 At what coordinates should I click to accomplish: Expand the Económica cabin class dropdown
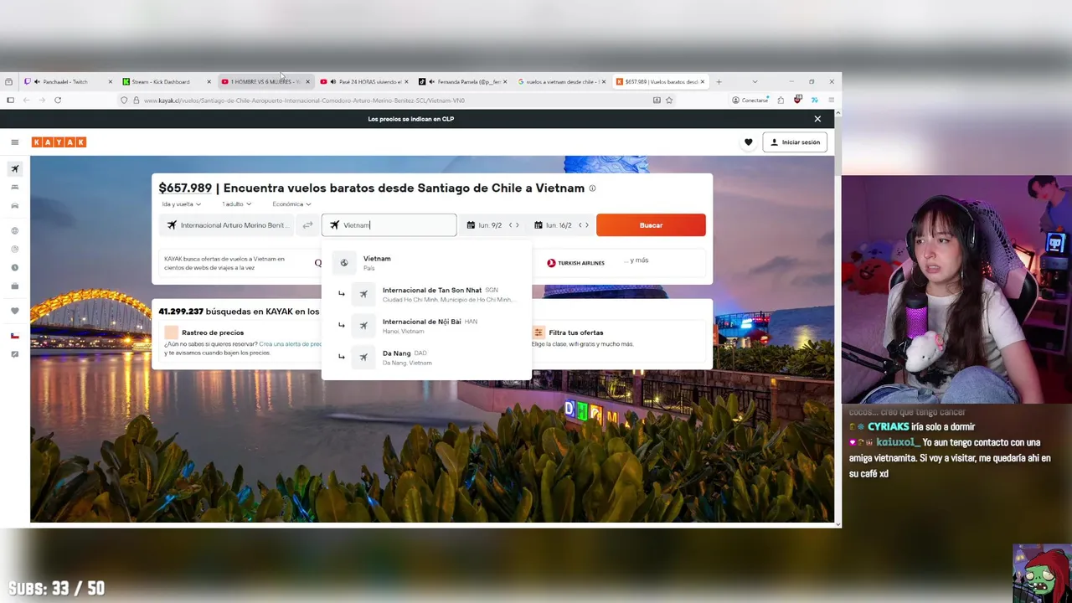(x=291, y=204)
